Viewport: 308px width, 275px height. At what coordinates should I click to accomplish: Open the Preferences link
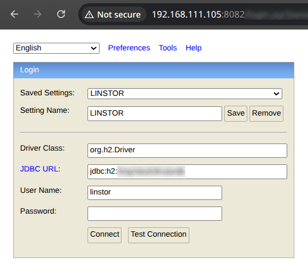(129, 48)
